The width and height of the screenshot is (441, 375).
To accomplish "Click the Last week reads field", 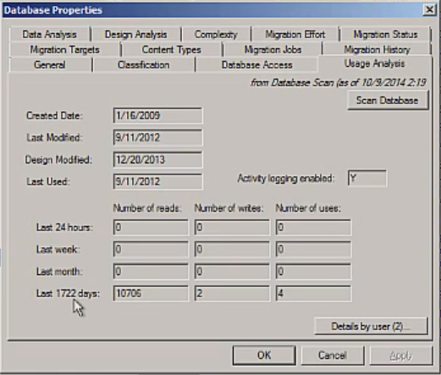I will [151, 250].
